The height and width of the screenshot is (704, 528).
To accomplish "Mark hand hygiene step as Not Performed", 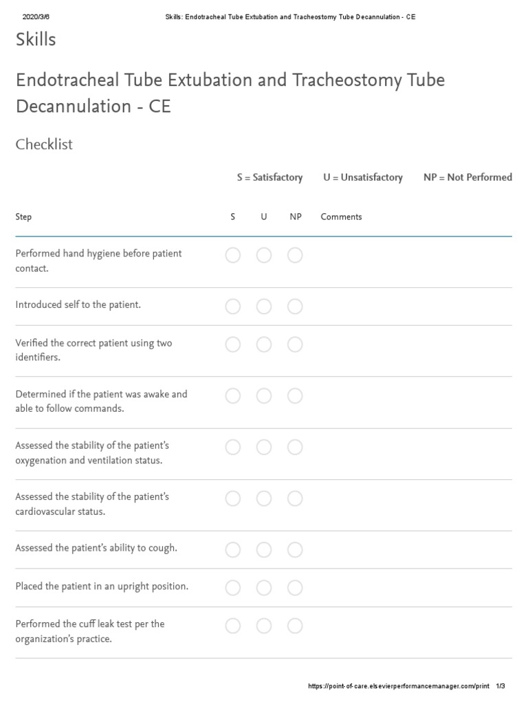I will [295, 256].
